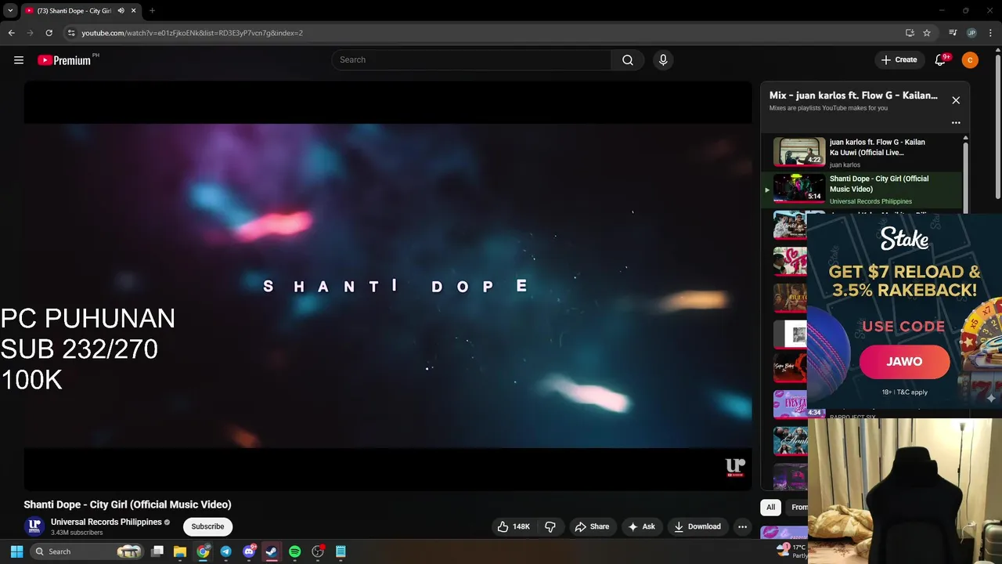Image resolution: width=1002 pixels, height=564 pixels.
Task: Open the YouTube notifications bell
Action: pyautogui.click(x=942, y=60)
